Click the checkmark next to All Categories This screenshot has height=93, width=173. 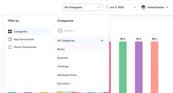(102, 41)
